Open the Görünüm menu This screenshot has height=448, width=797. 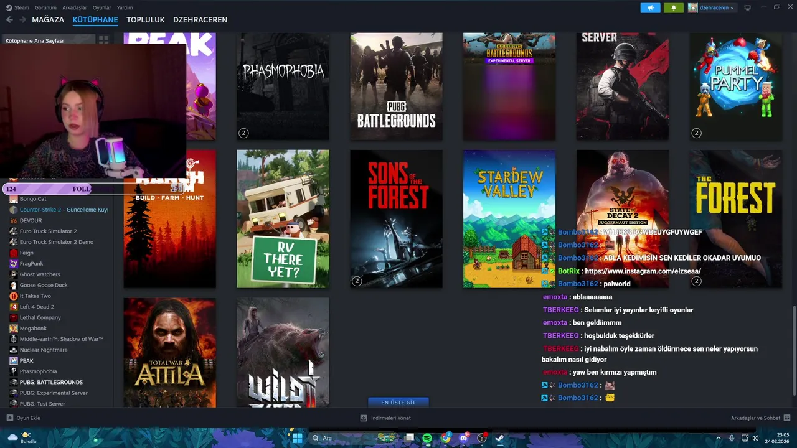[x=45, y=7]
